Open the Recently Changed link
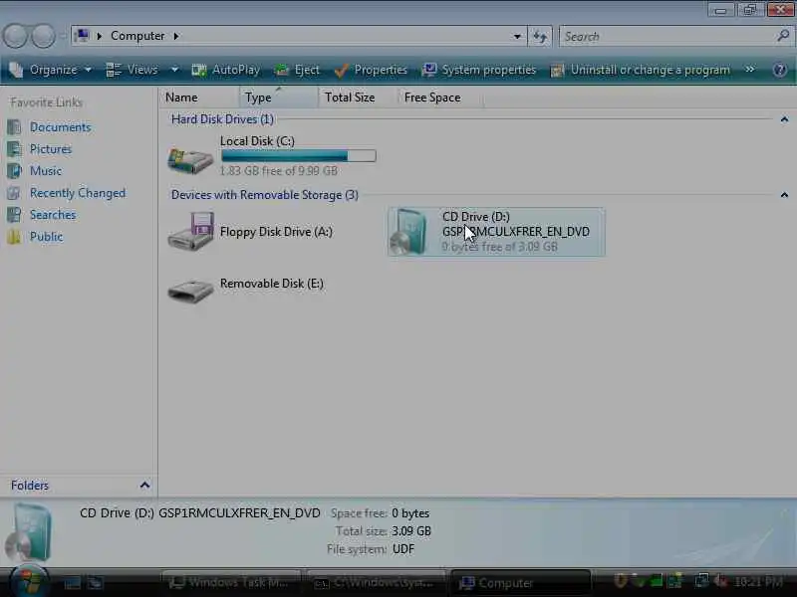 pyautogui.click(x=78, y=193)
